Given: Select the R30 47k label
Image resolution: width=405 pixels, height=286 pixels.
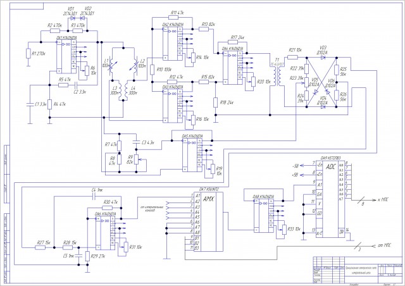Looking at the screenshot, I should [x=111, y=202].
